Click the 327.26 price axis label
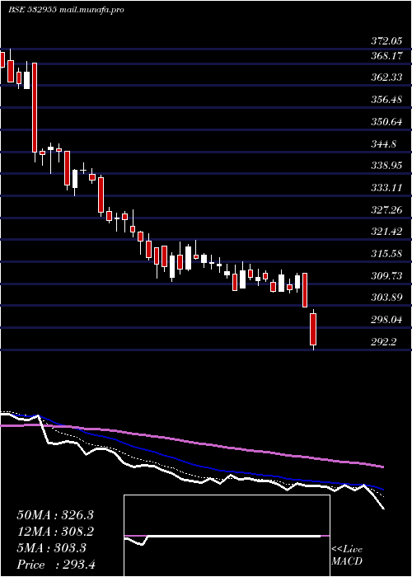 (x=386, y=209)
